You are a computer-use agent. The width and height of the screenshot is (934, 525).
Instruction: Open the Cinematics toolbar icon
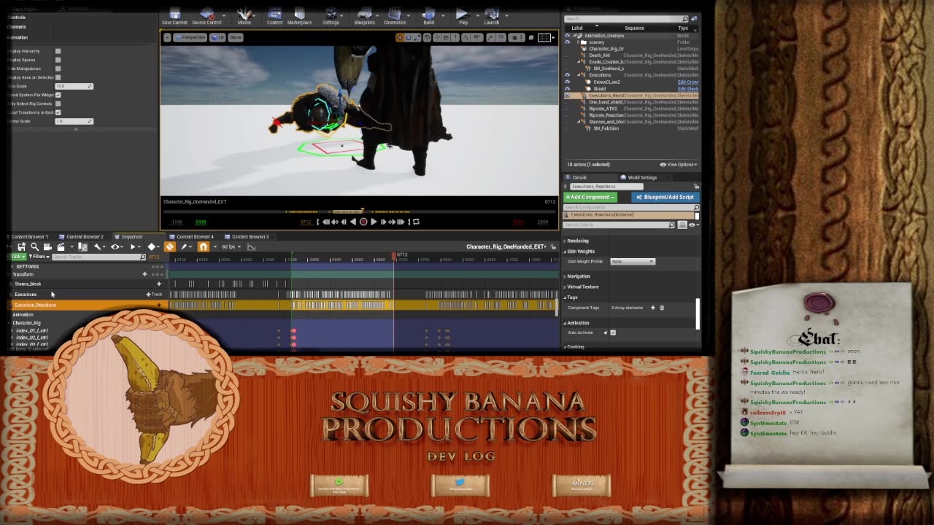pyautogui.click(x=395, y=16)
